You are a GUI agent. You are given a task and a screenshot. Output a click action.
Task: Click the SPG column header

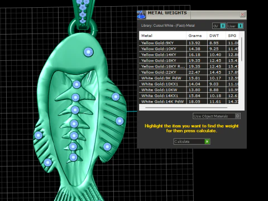click(x=232, y=36)
